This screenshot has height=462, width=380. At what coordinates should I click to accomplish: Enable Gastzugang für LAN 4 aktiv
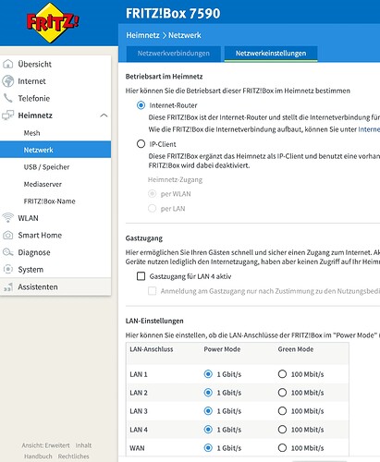141,276
